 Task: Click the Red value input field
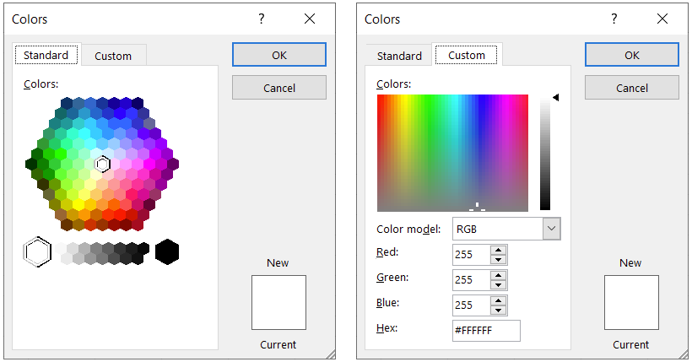pyautogui.click(x=469, y=254)
